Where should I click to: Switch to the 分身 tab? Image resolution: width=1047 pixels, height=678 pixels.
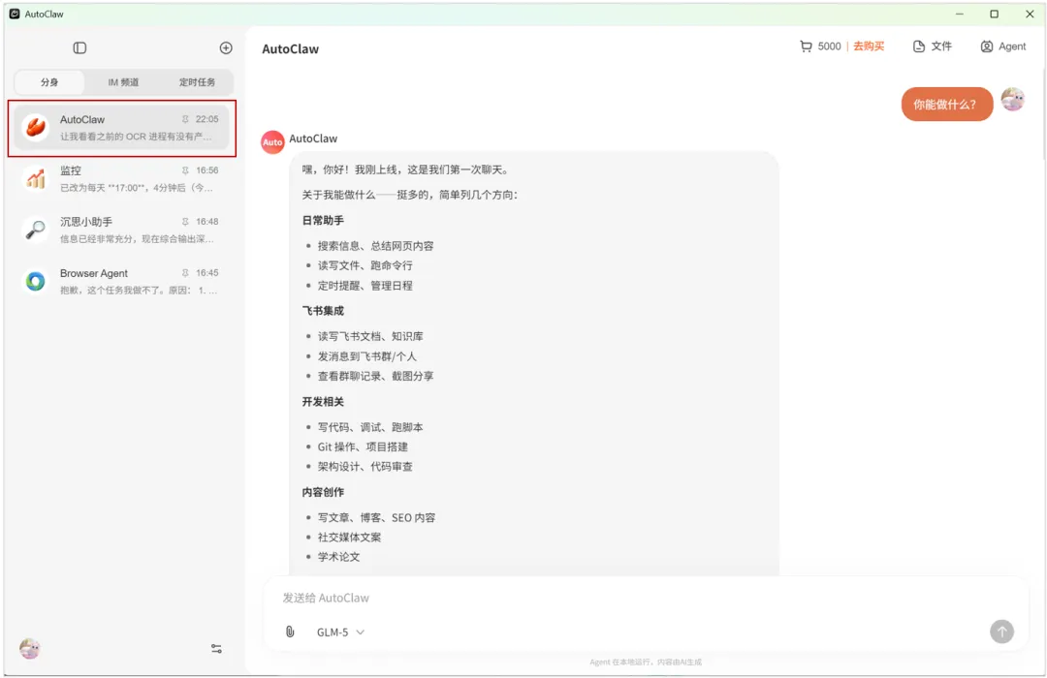tap(49, 82)
